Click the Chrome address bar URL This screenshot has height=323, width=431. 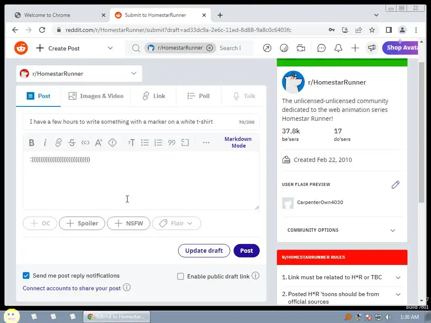(x=178, y=30)
